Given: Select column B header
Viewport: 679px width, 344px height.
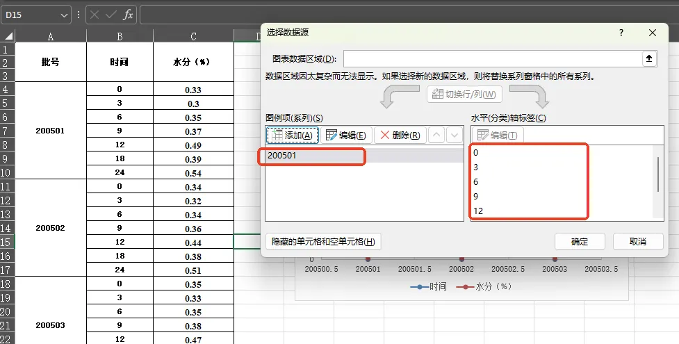Looking at the screenshot, I should coord(120,36).
